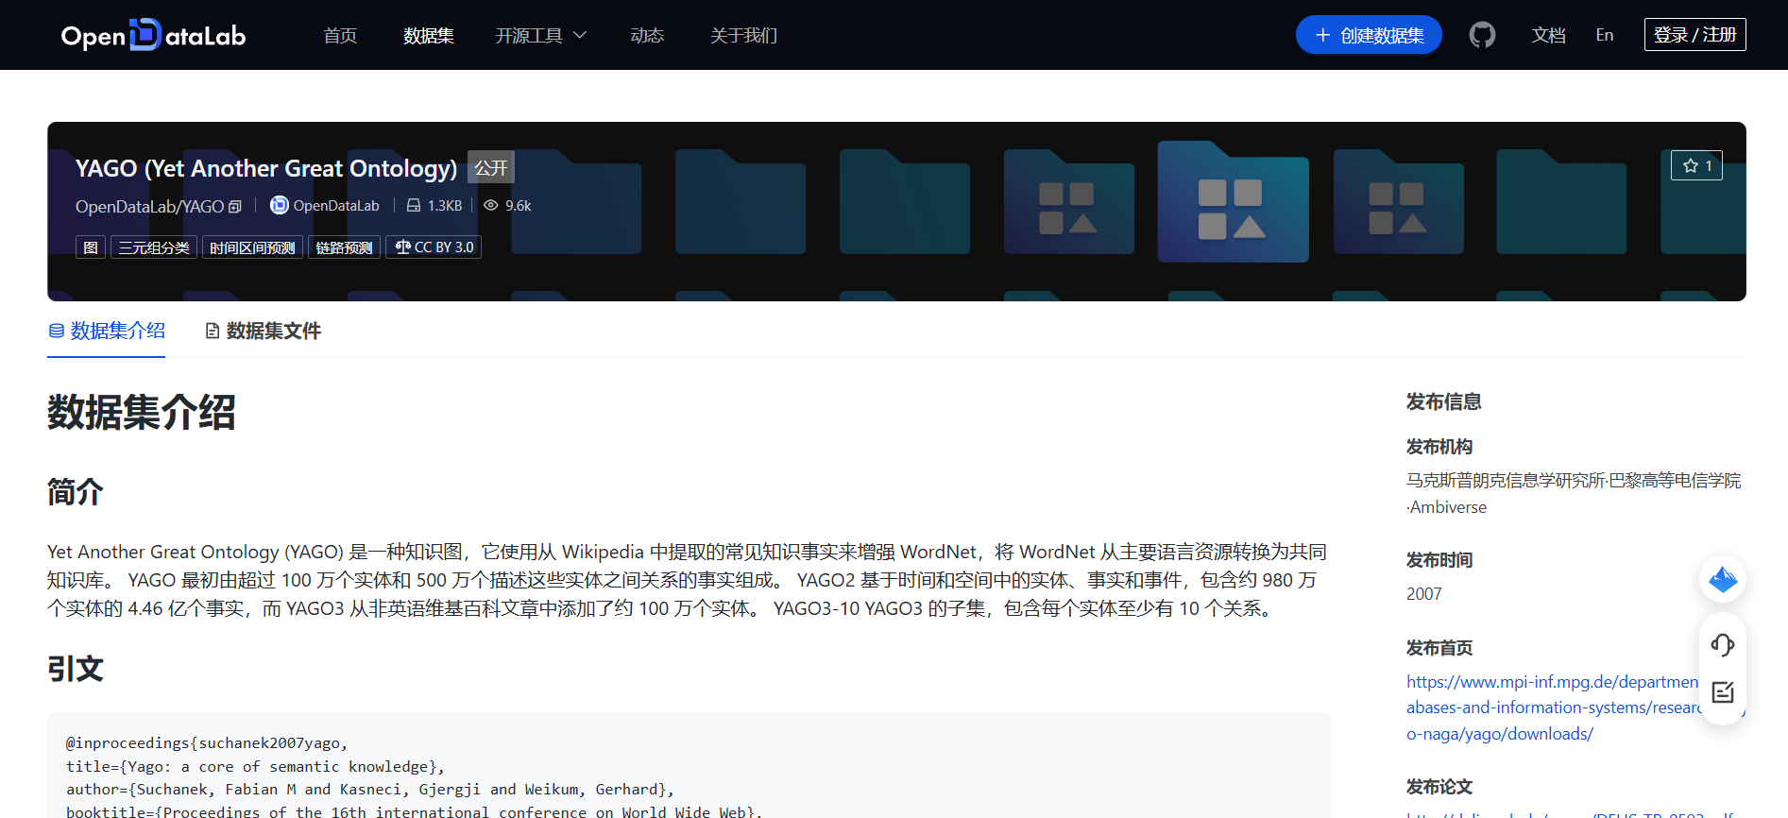Open the OpenDataLab logo home link

[153, 35]
